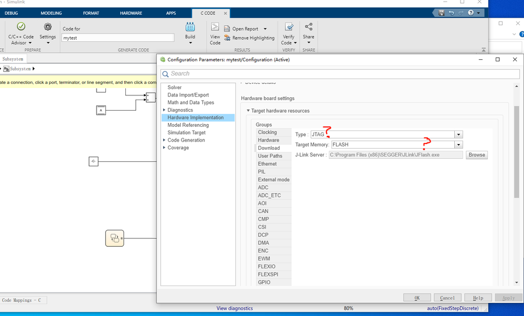The image size is (524, 316).
Task: Select the Clocking group
Action: pos(273,132)
